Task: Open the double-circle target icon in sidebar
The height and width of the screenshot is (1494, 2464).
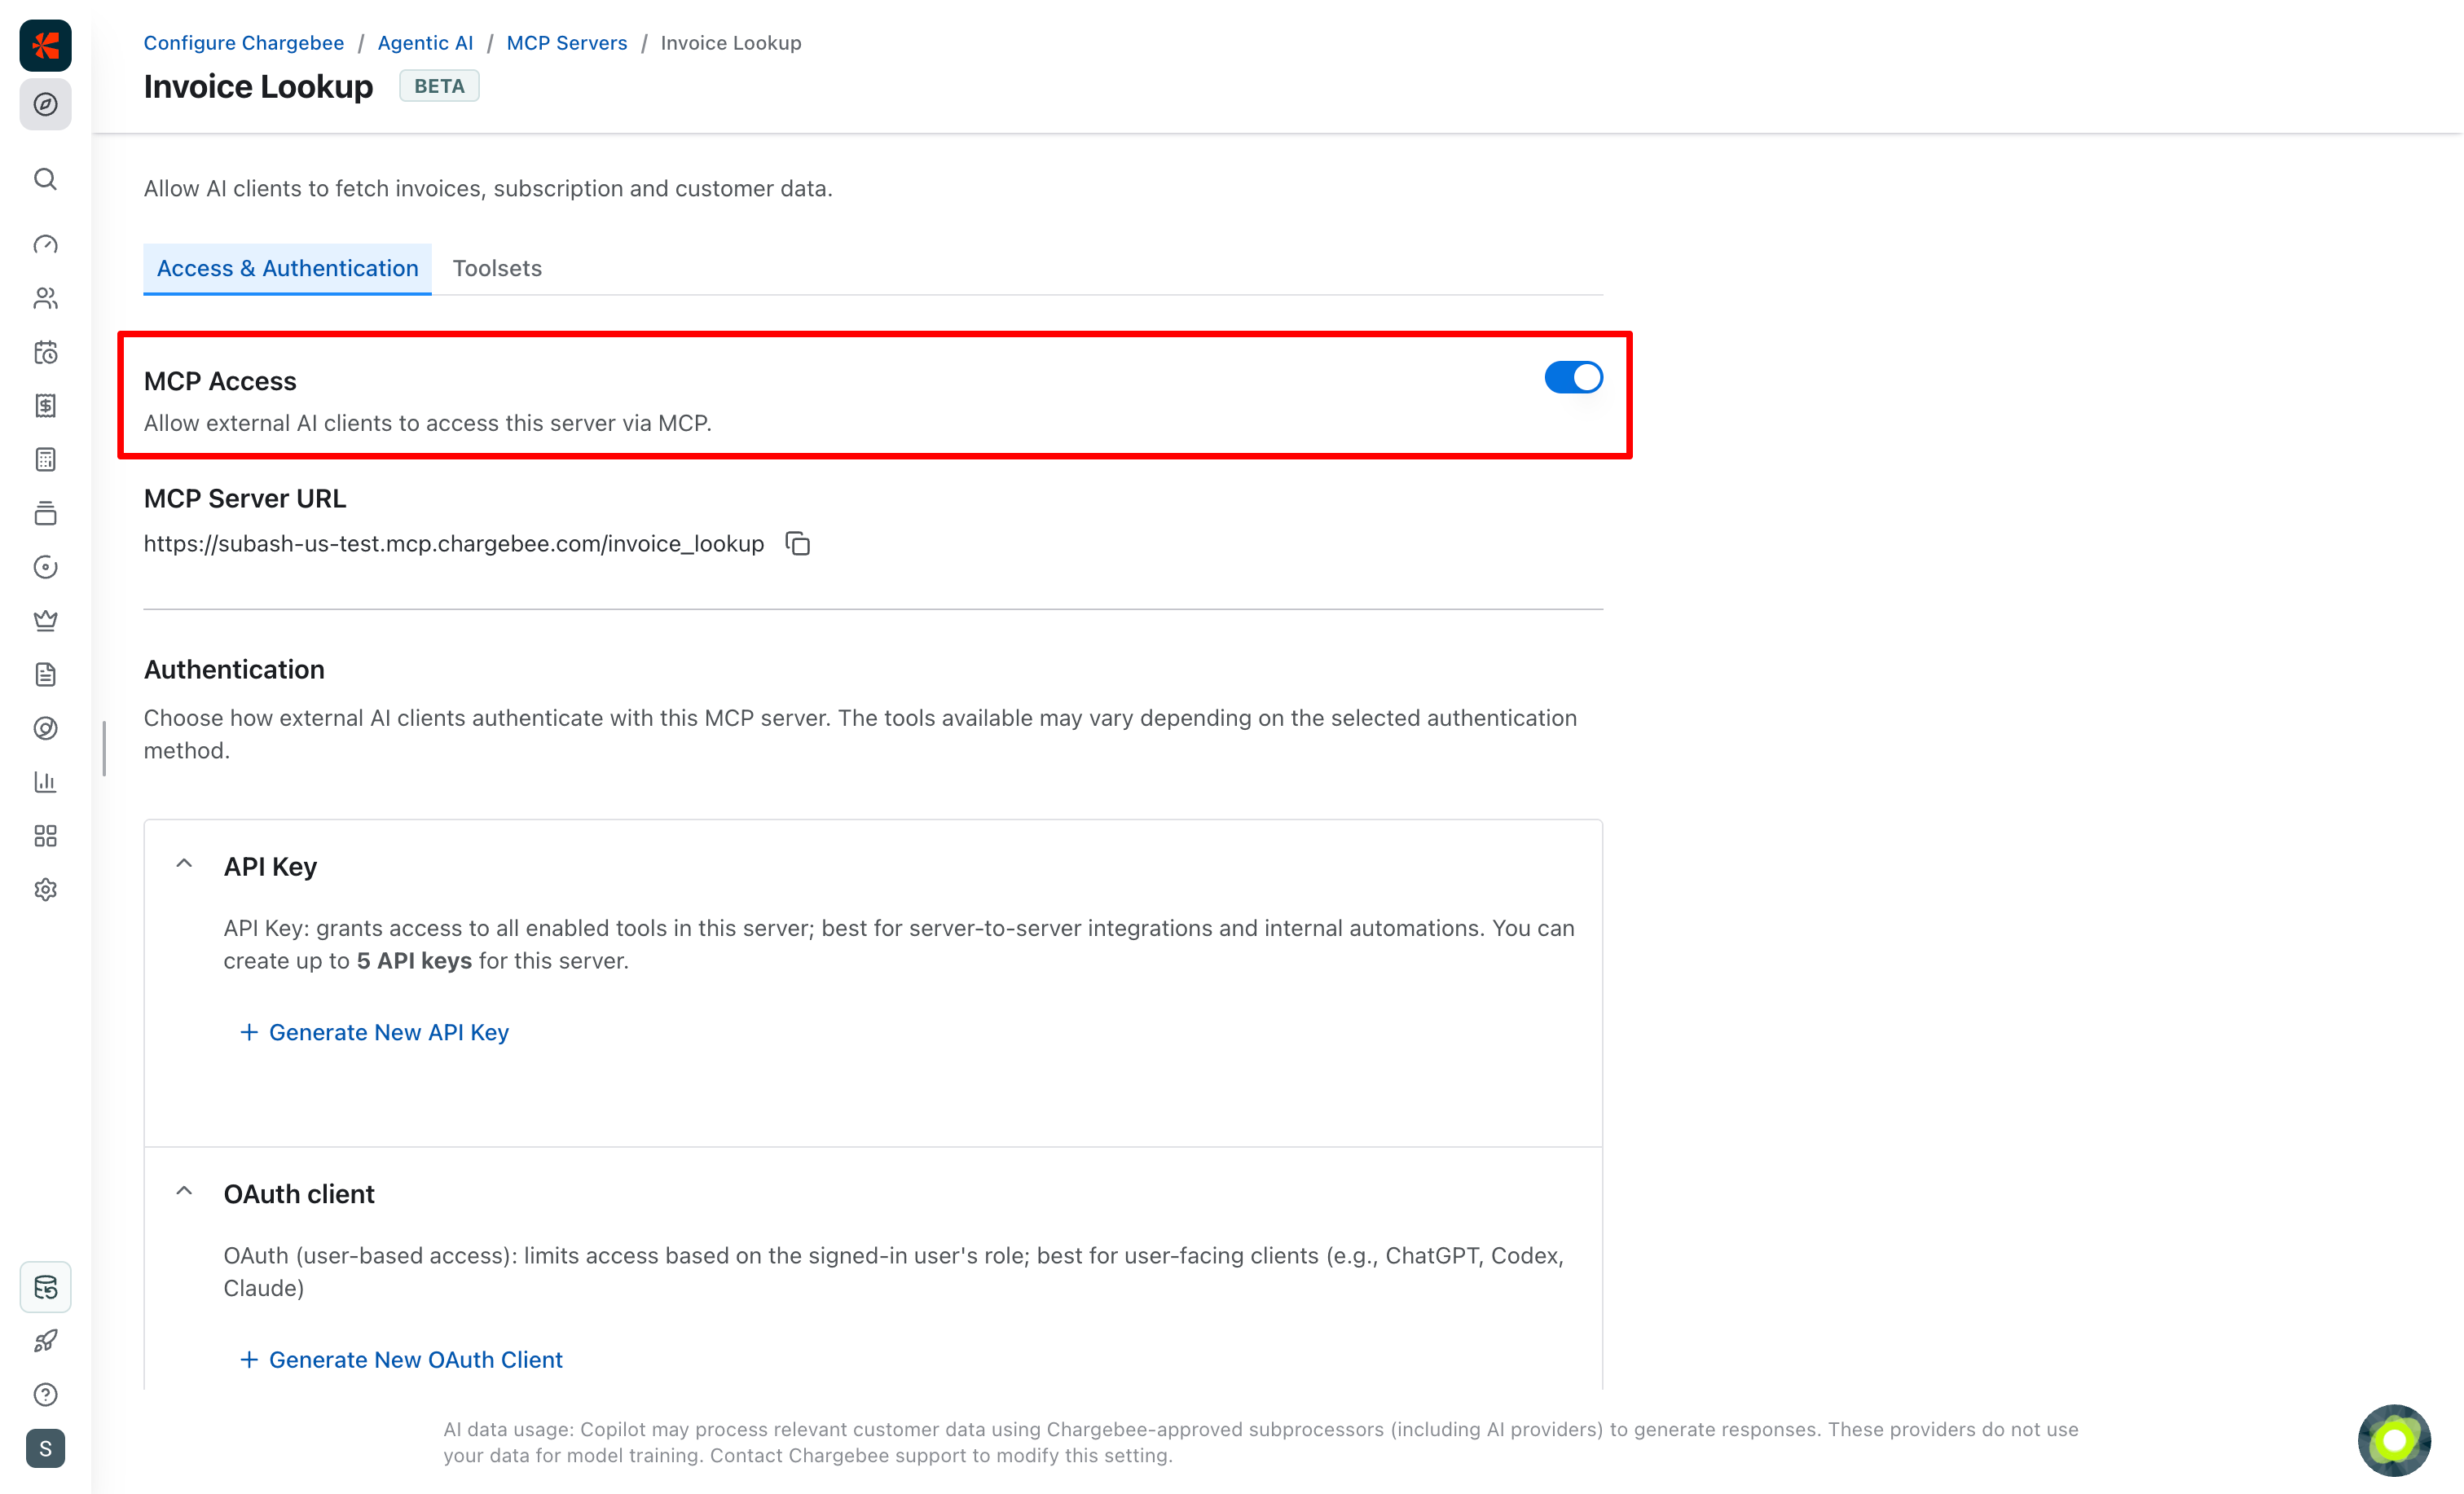Action: 45,729
